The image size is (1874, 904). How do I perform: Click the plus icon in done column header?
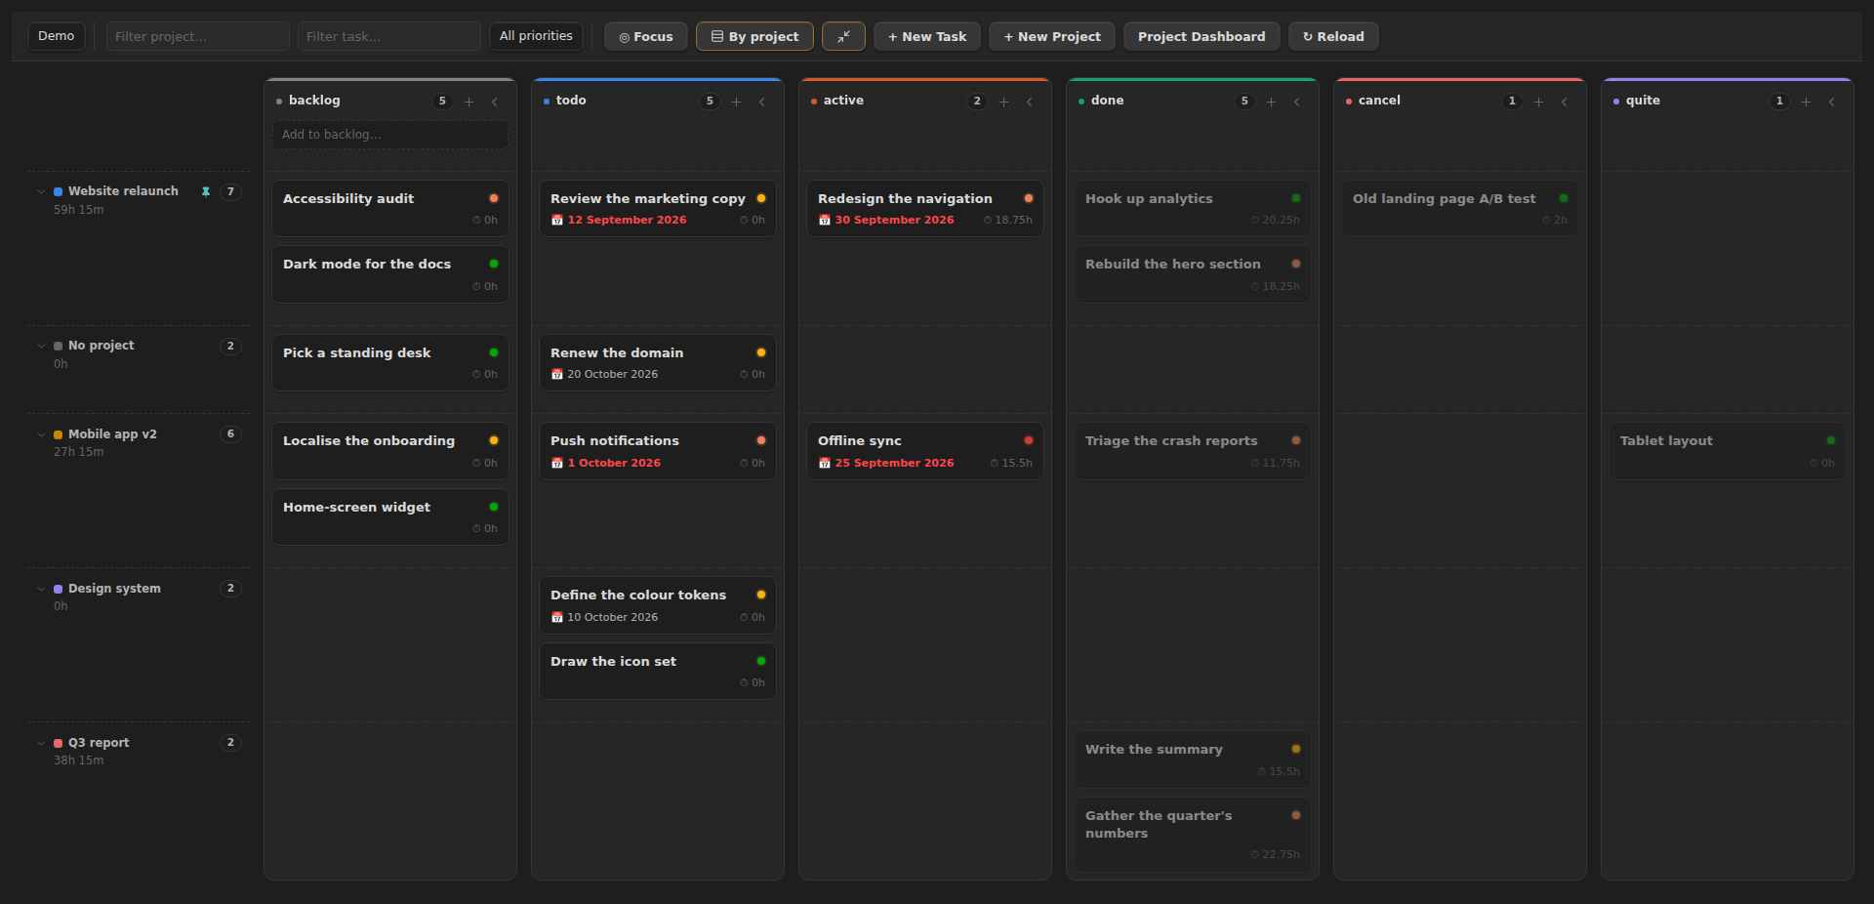tap(1271, 102)
